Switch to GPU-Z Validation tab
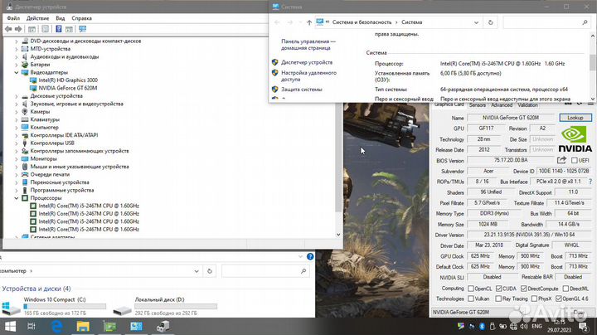This screenshot has width=597, height=335. (x=527, y=105)
